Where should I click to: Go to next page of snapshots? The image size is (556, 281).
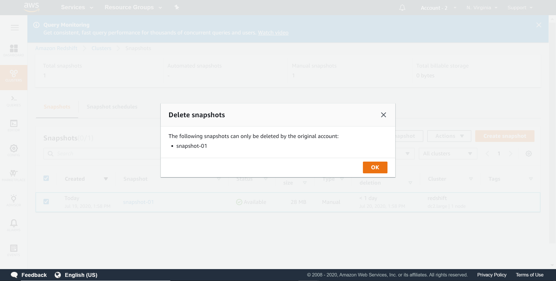(x=510, y=154)
